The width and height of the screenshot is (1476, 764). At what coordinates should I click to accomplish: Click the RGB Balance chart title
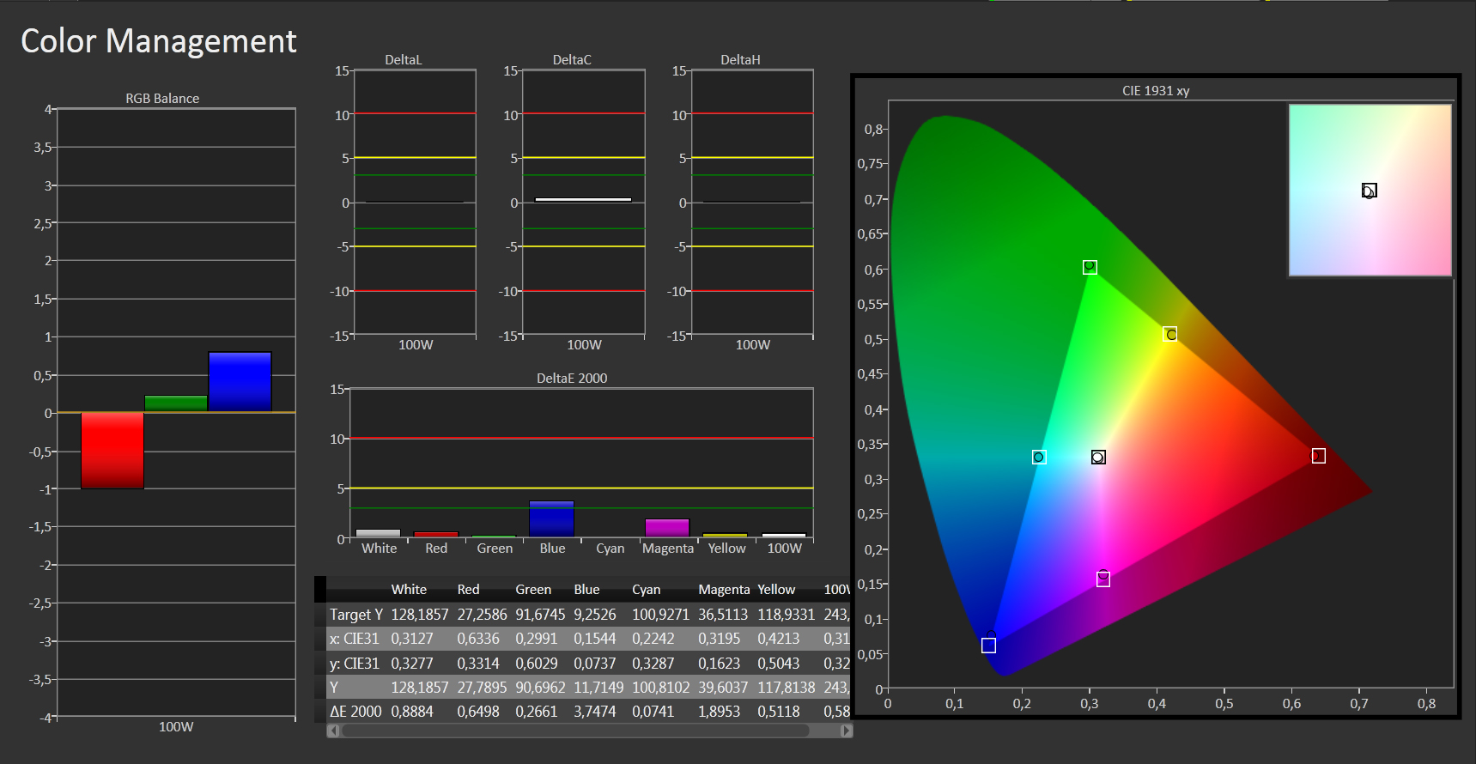tap(162, 99)
